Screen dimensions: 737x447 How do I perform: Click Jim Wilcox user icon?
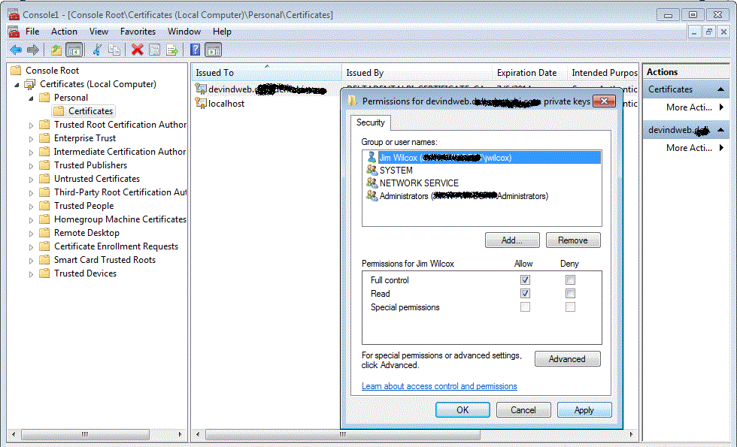click(372, 157)
